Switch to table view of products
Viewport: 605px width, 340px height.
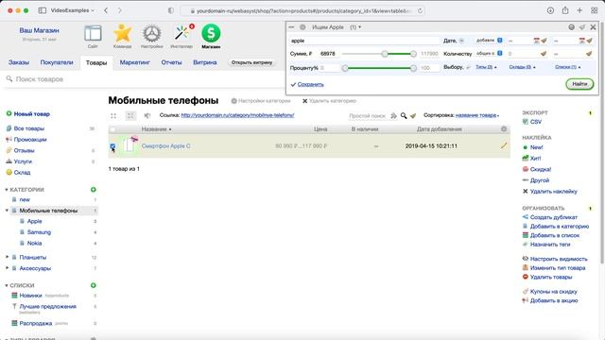[130, 115]
